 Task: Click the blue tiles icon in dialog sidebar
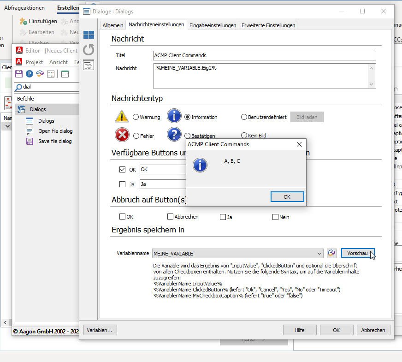click(89, 35)
